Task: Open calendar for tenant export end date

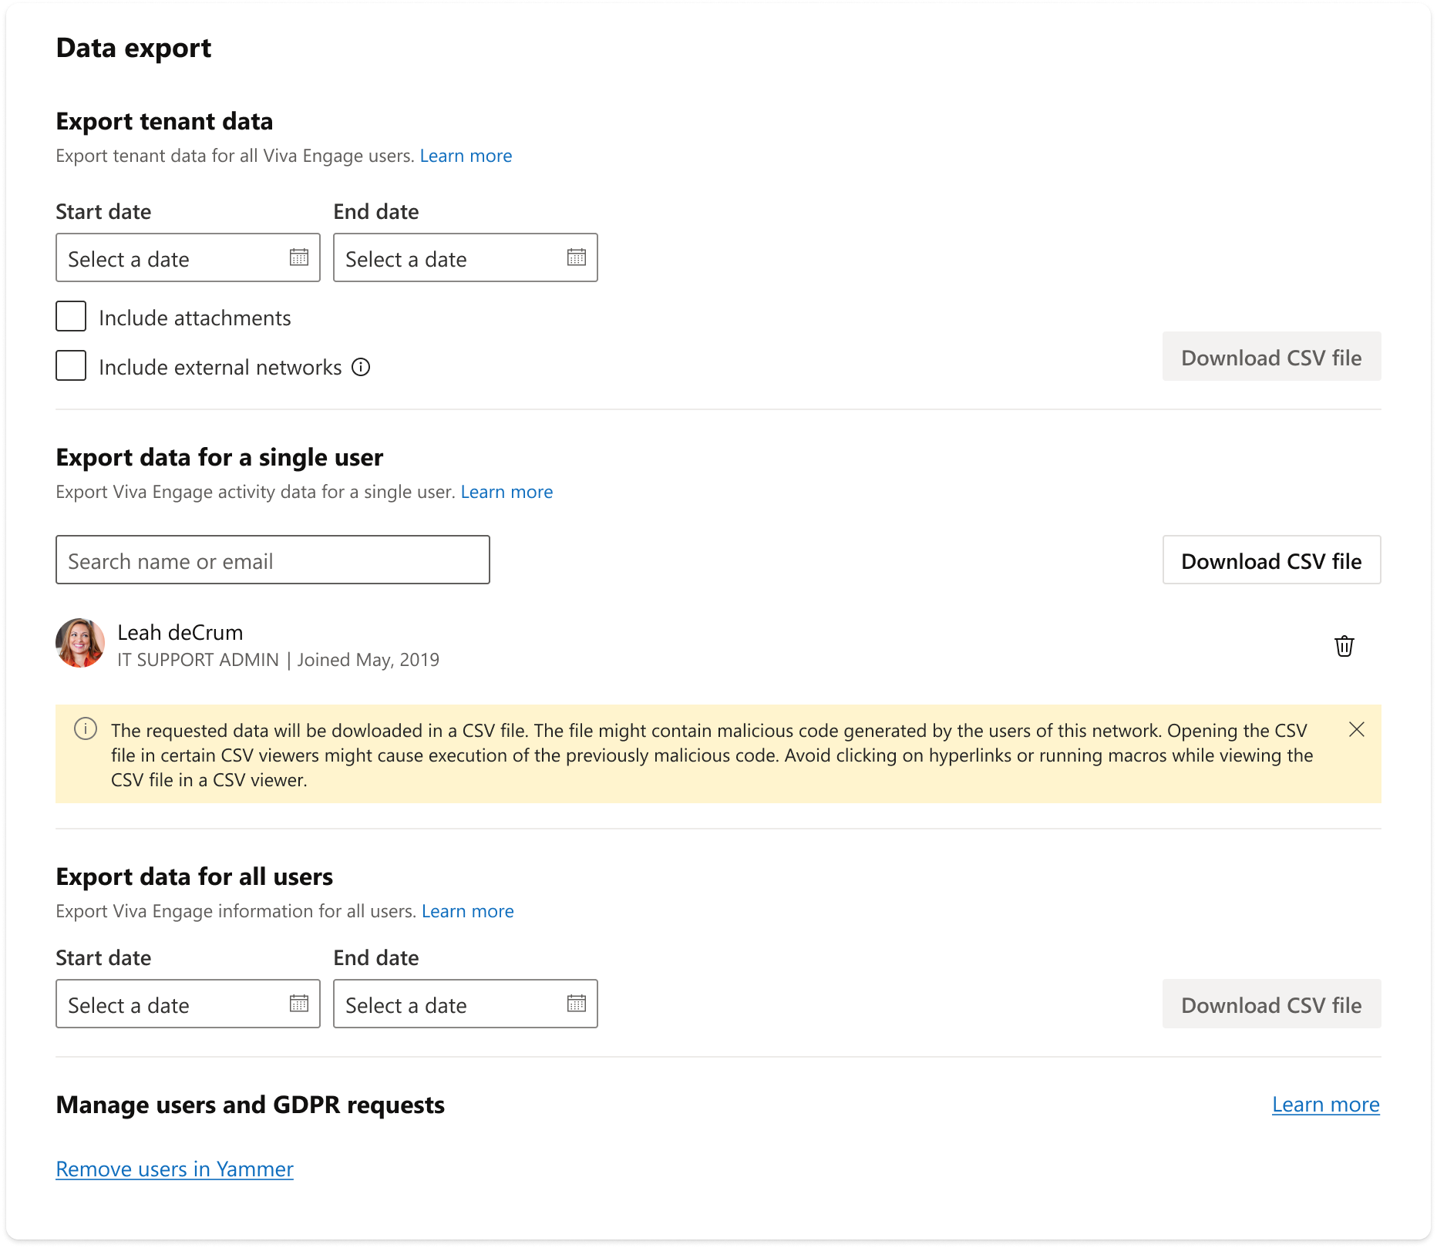Action: click(577, 257)
